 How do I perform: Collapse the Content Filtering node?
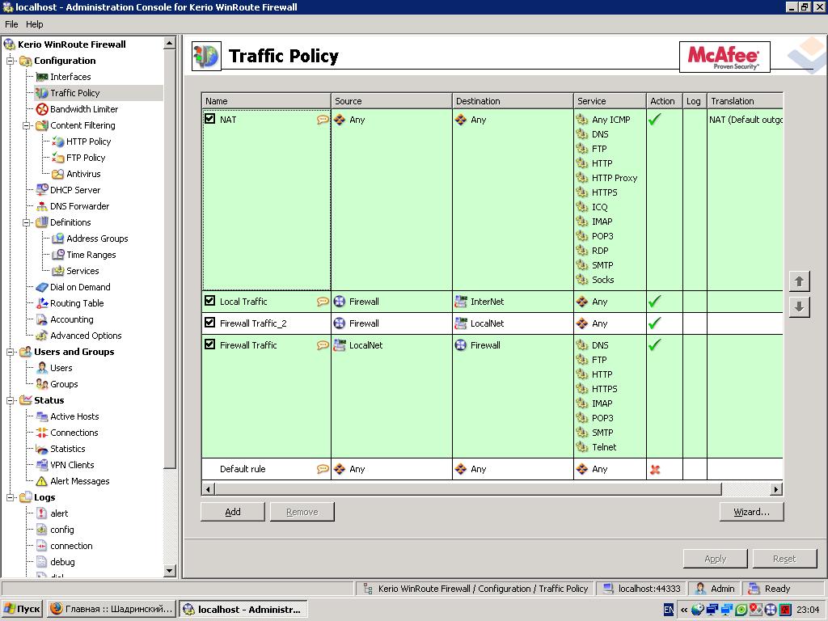27,125
